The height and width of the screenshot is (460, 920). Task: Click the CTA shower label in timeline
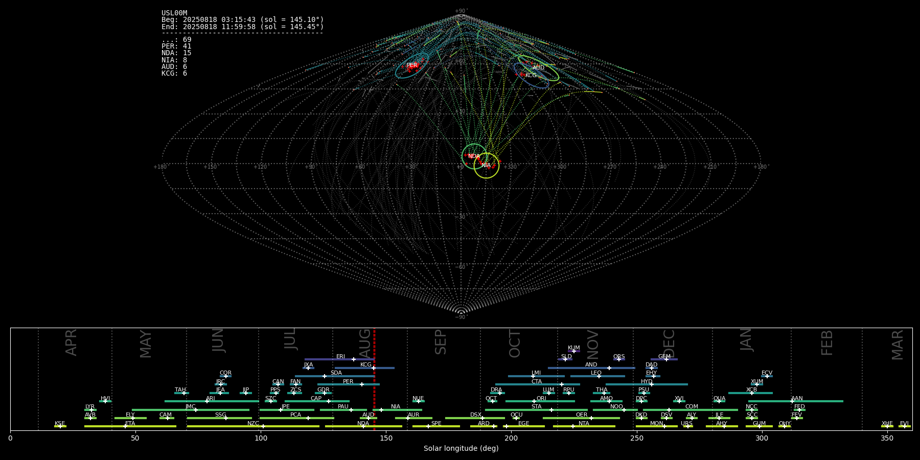click(537, 381)
